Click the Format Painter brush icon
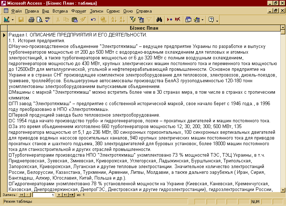The height and width of the screenshot is (206, 286). [x=83, y=20]
